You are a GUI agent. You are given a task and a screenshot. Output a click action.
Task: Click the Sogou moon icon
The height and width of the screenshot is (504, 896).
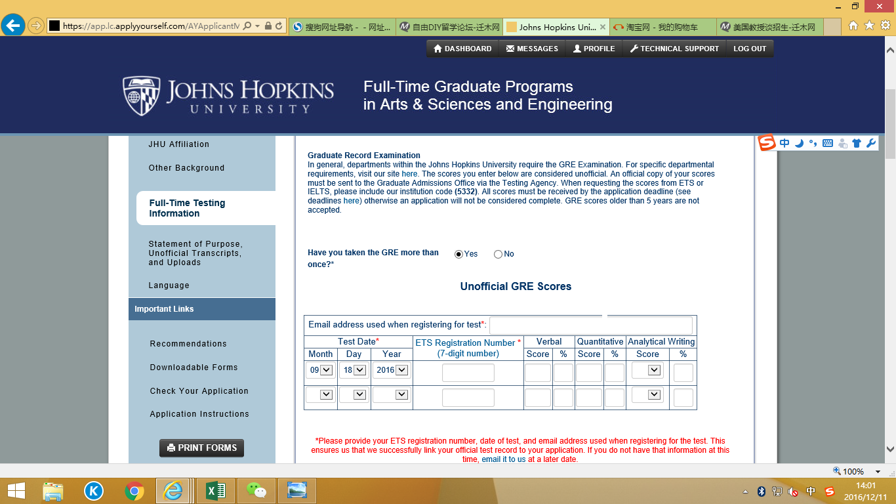pyautogui.click(x=799, y=143)
